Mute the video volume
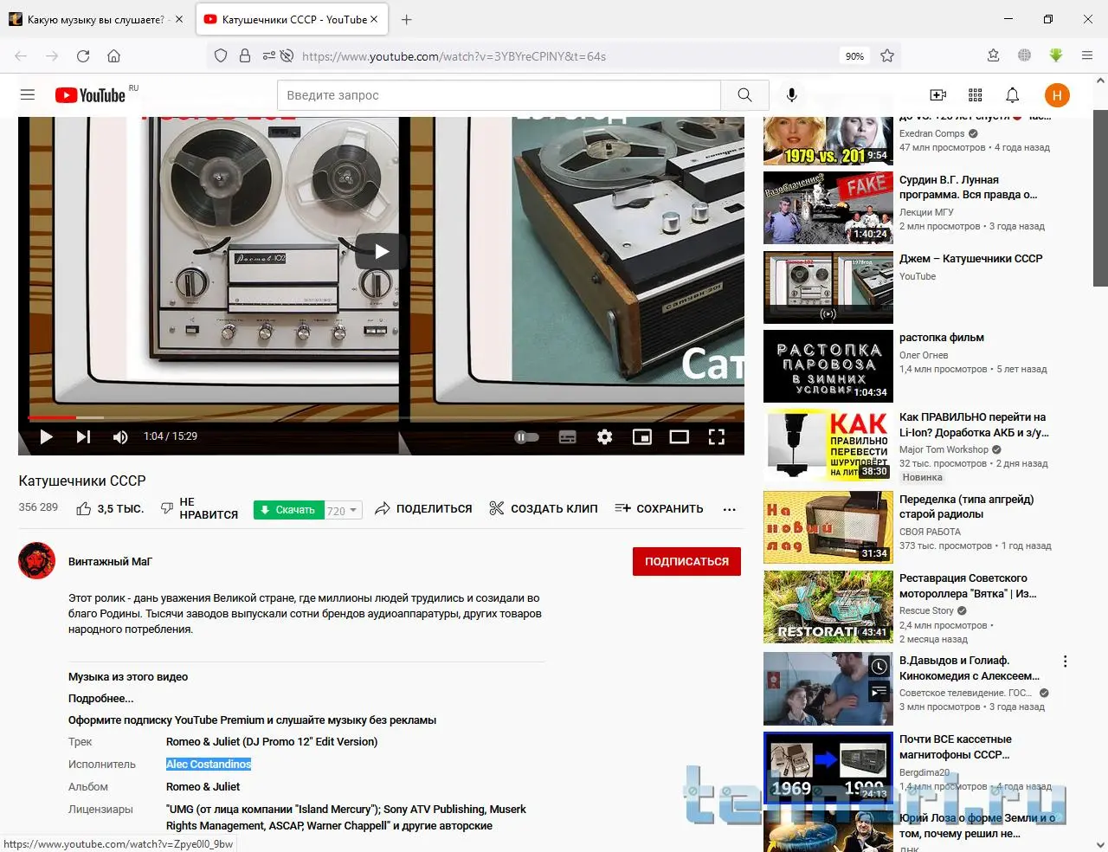This screenshot has height=852, width=1108. [120, 436]
